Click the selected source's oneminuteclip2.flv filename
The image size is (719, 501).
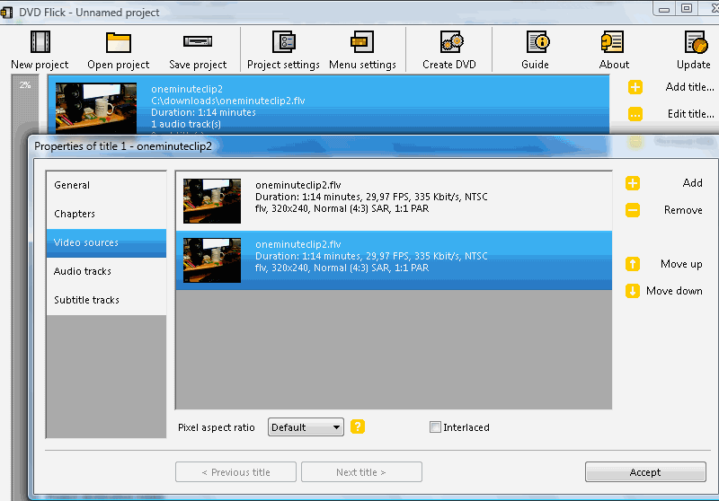click(298, 244)
